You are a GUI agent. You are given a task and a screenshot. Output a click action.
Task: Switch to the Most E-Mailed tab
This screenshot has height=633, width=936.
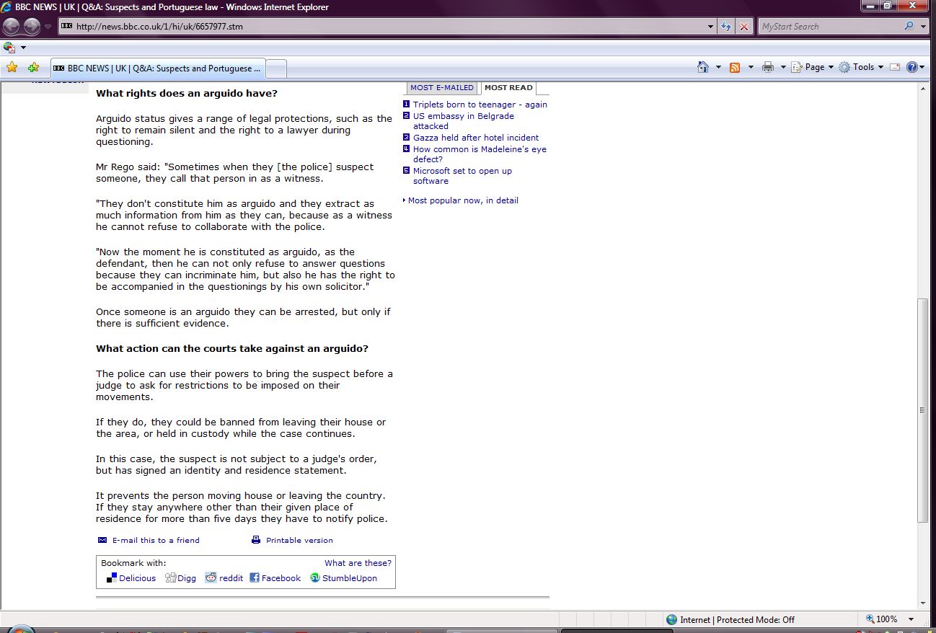(442, 88)
